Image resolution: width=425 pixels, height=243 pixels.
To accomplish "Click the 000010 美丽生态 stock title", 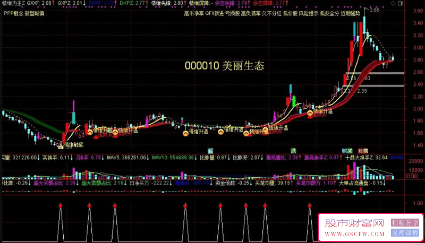I will pyautogui.click(x=224, y=66).
